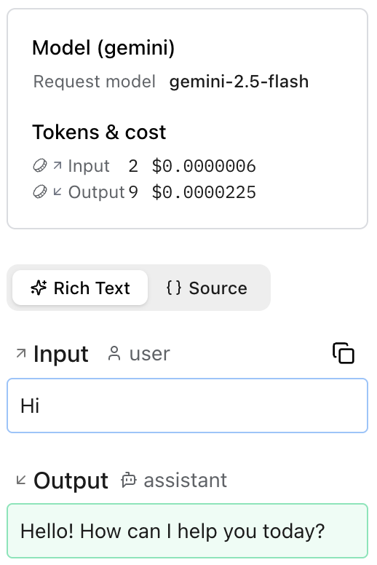Viewport: 377px width, 565px height.
Task: Switch to the Rich Text tab
Action: (80, 288)
